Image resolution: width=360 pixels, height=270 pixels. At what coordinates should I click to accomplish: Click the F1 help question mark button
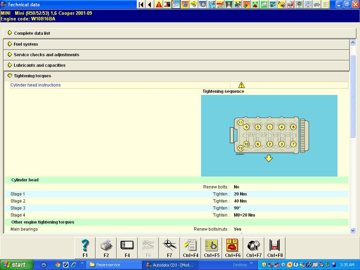pos(85,248)
